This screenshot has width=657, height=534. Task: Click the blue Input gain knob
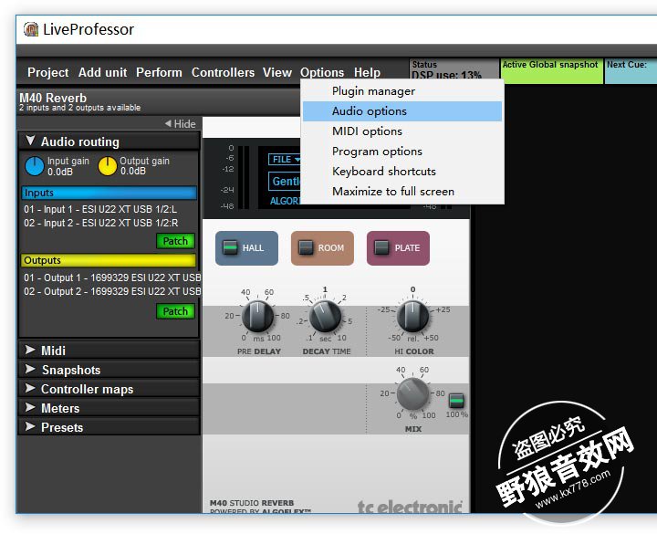35,166
